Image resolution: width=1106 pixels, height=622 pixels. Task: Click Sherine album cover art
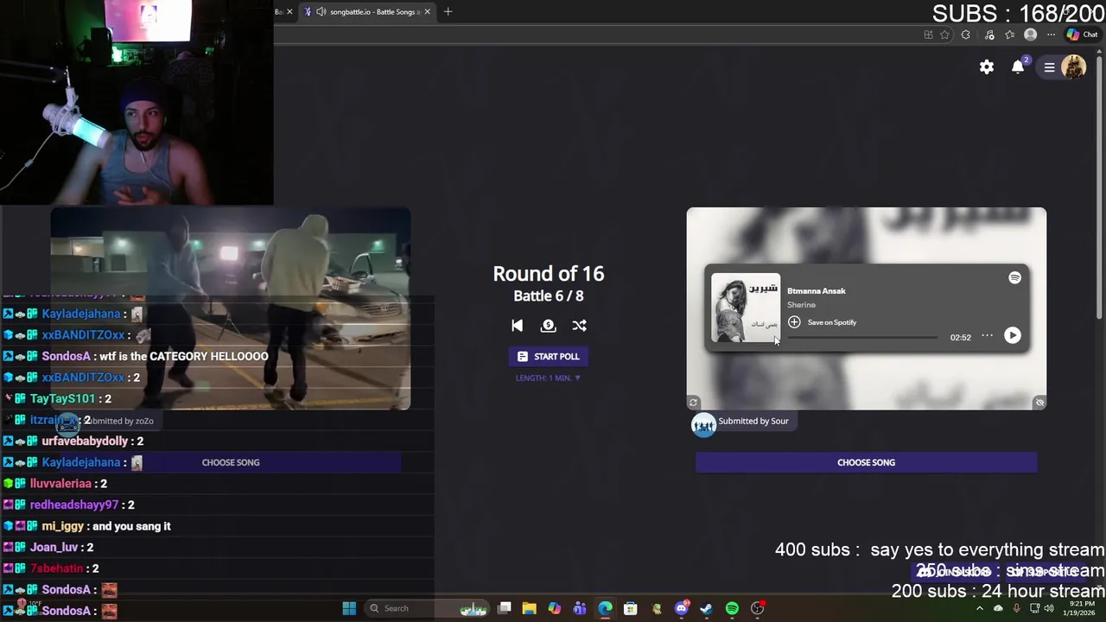coord(746,308)
